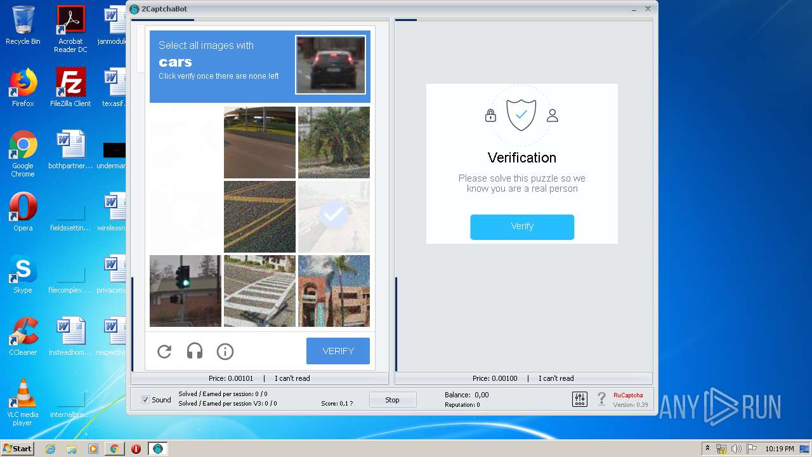Open bothpartner Word document on desktop

click(x=70, y=150)
